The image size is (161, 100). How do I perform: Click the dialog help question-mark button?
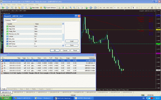pos(76,16)
